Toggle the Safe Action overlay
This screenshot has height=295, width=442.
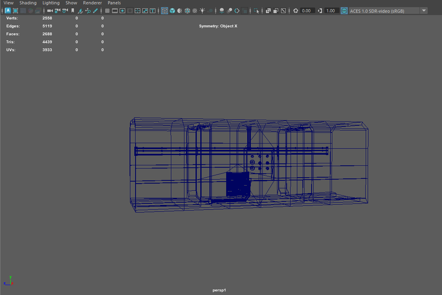(x=145, y=11)
